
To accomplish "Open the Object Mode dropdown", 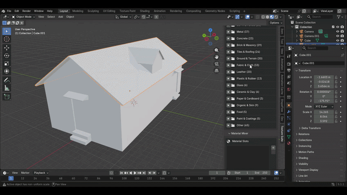I will [x=23, y=17].
